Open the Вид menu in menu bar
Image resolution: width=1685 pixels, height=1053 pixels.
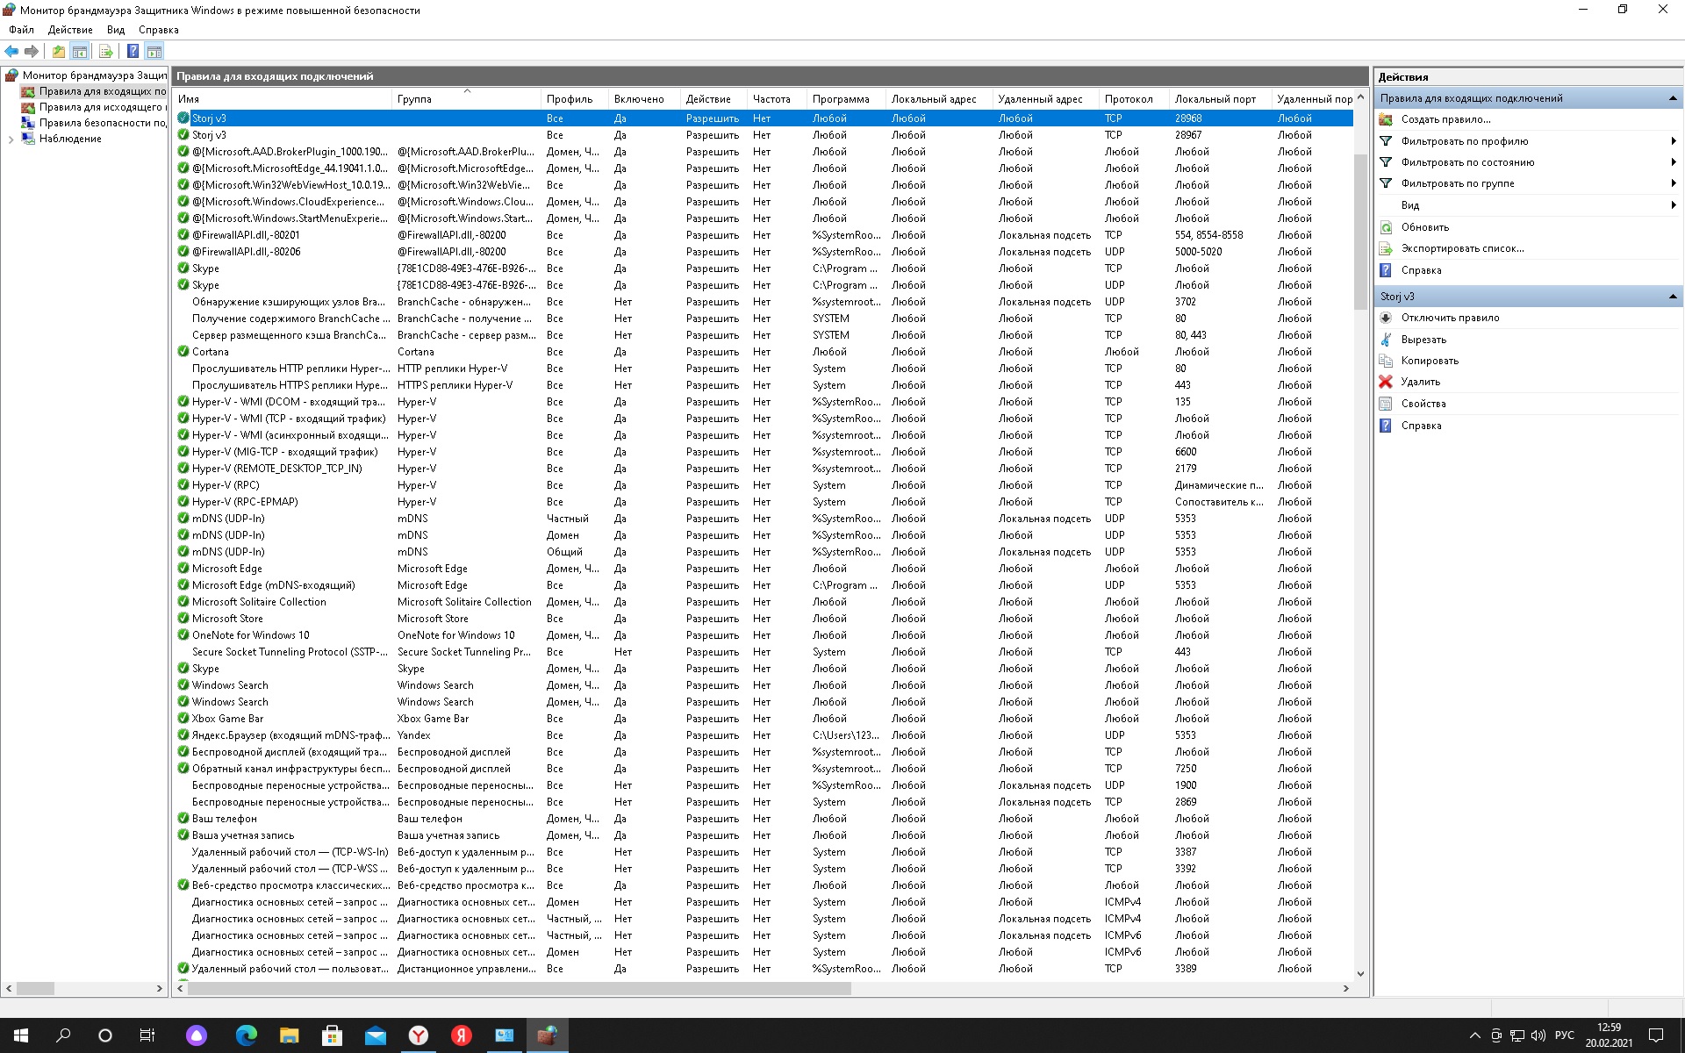click(116, 30)
